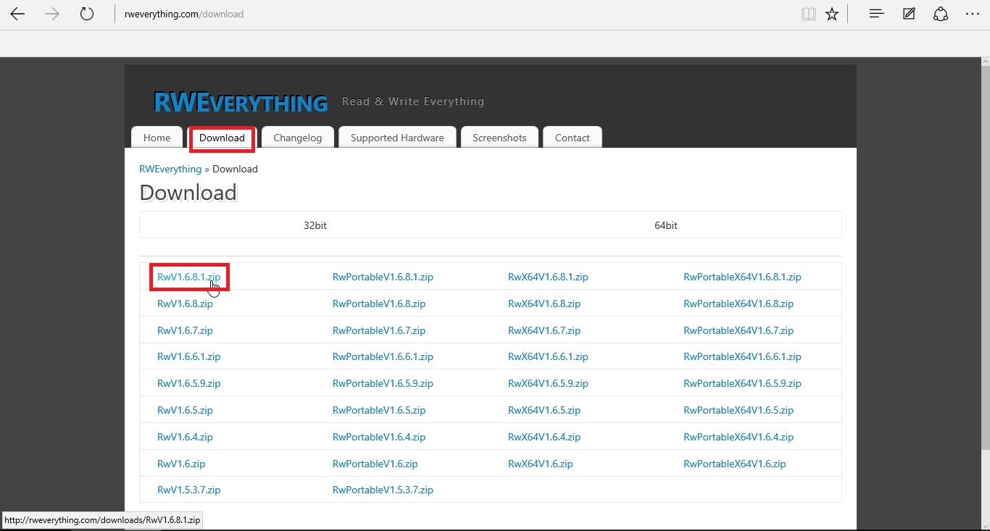This screenshot has width=990, height=531.
Task: Add page to favorites with star
Action: pyautogui.click(x=832, y=14)
